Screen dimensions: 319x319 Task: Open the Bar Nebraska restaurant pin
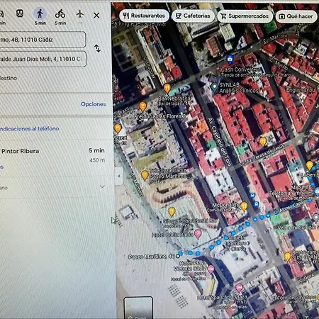coord(167,88)
